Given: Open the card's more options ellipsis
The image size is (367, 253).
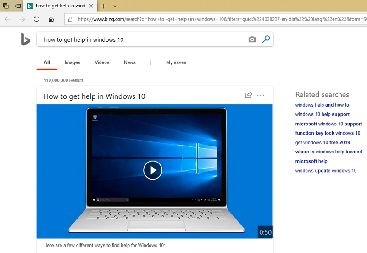Looking at the screenshot, I should click(261, 95).
